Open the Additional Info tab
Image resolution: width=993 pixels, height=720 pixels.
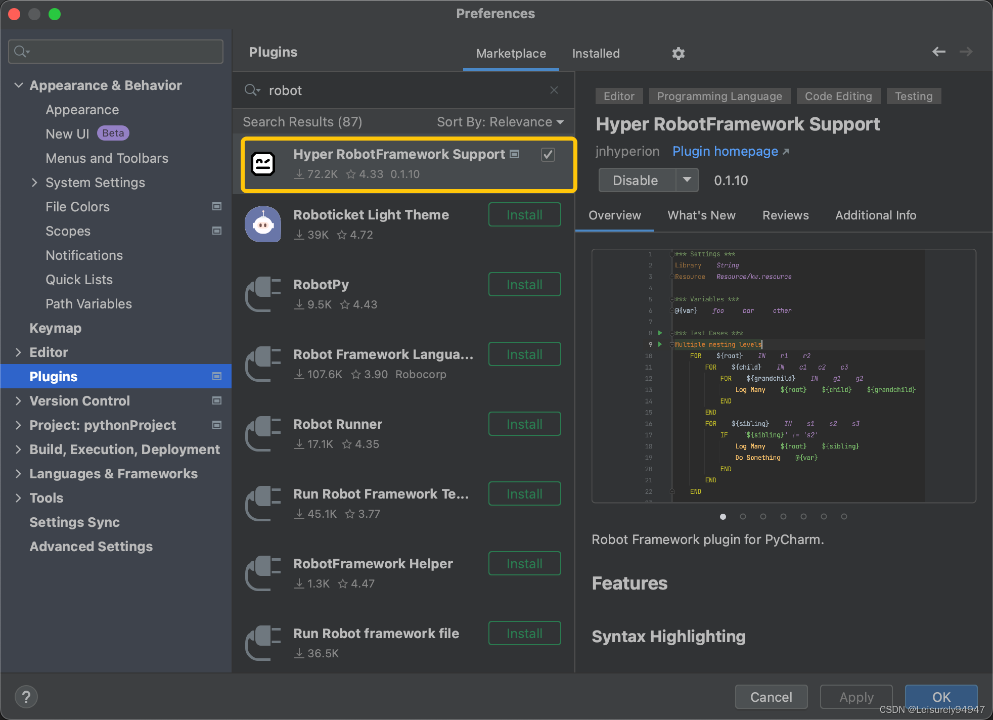(876, 215)
